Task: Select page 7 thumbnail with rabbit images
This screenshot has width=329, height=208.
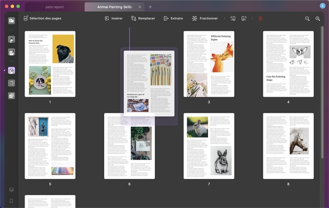Action: tap(209, 146)
